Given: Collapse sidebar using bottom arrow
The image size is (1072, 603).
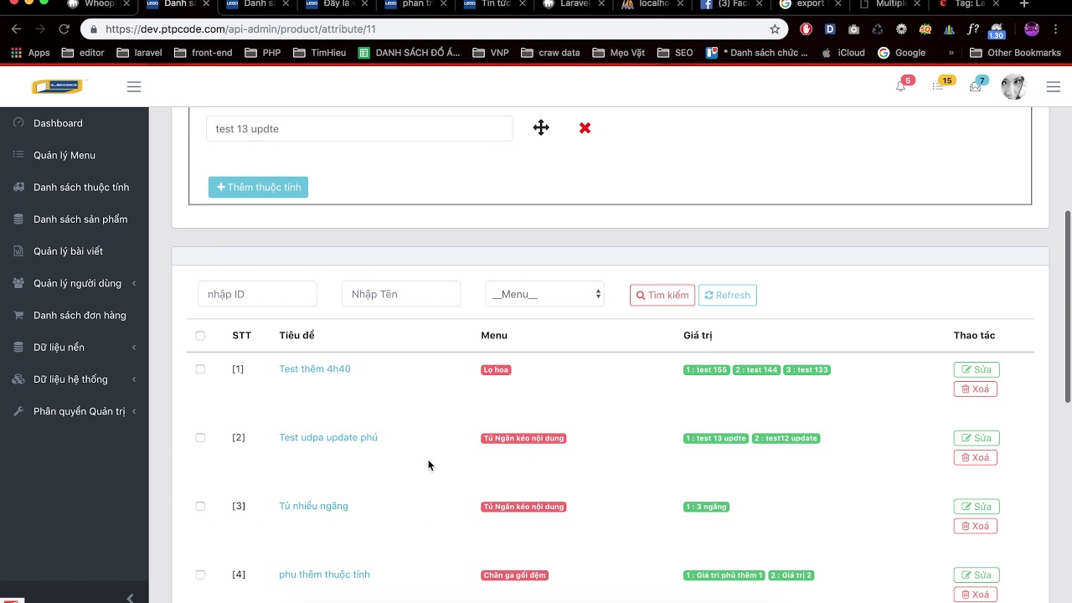Looking at the screenshot, I should 130,598.
